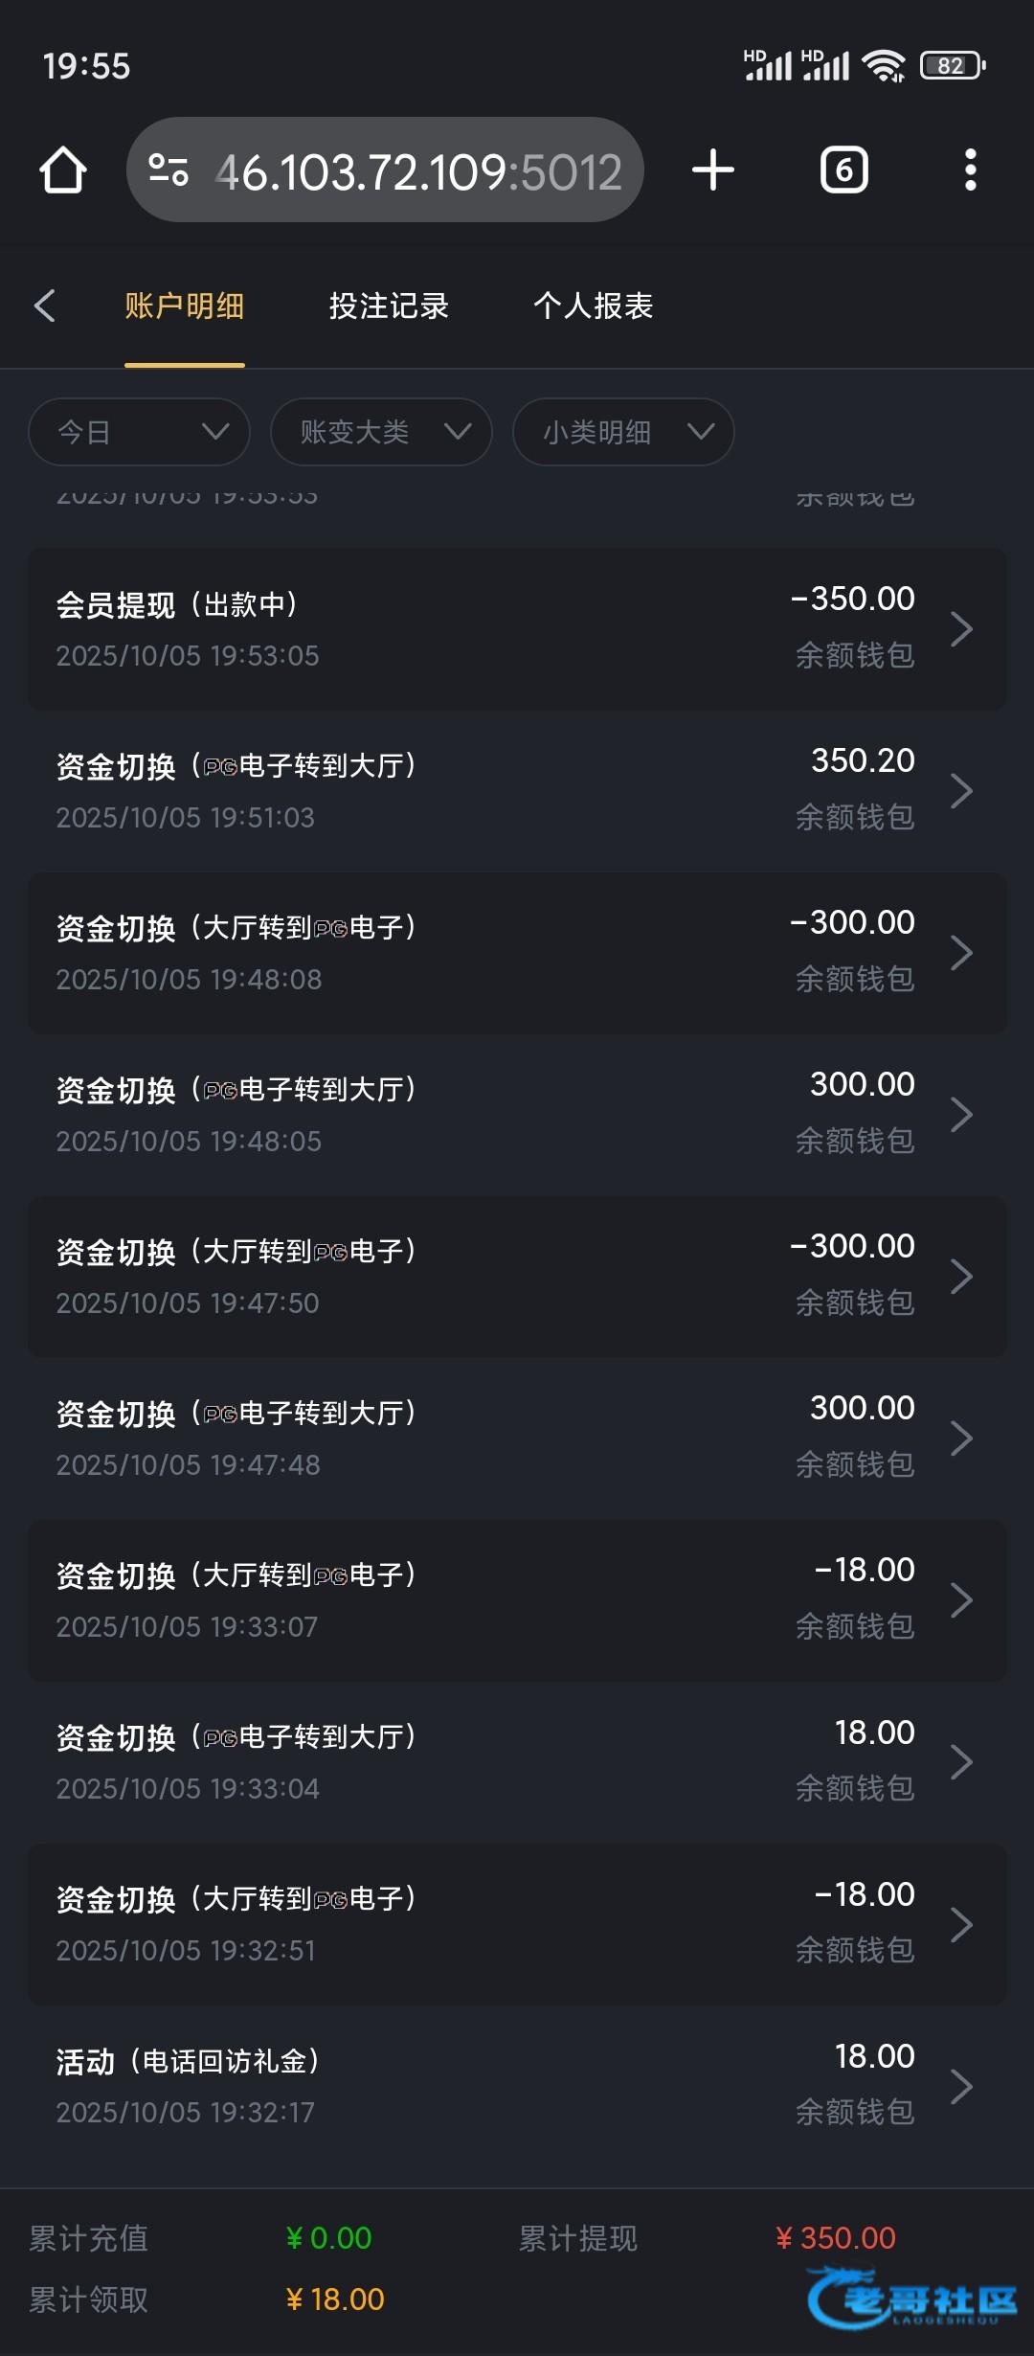Tap the site info icon in address bar
This screenshot has height=2356, width=1034.
coord(169,170)
